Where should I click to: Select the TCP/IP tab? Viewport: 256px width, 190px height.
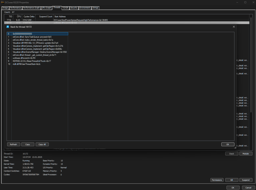pos(65,8)
